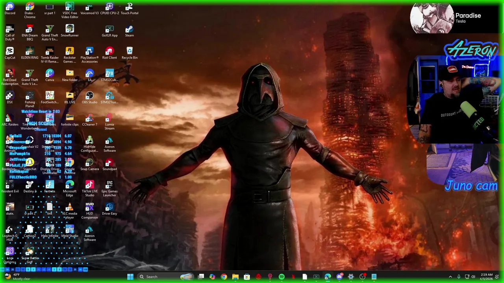Launch Rockstar Games Launcher icon

(70, 55)
